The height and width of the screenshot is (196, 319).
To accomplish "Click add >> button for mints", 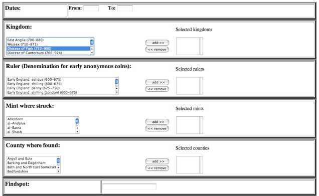I will click(x=157, y=122).
